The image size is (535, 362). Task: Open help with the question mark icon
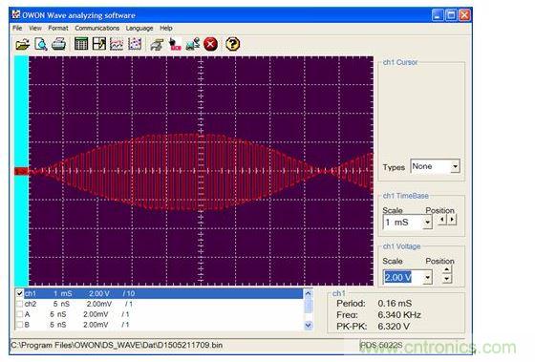[x=233, y=44]
